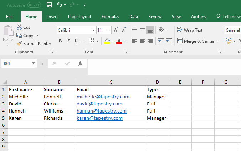Center text horizontally
This screenshot has height=151, width=241.
point(142,41)
